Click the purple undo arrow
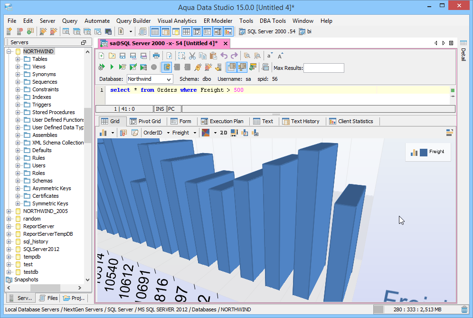Viewport: 473px width, 318px height. coord(224,56)
